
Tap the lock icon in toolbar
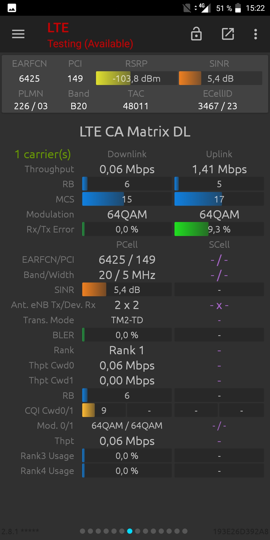coord(196,34)
